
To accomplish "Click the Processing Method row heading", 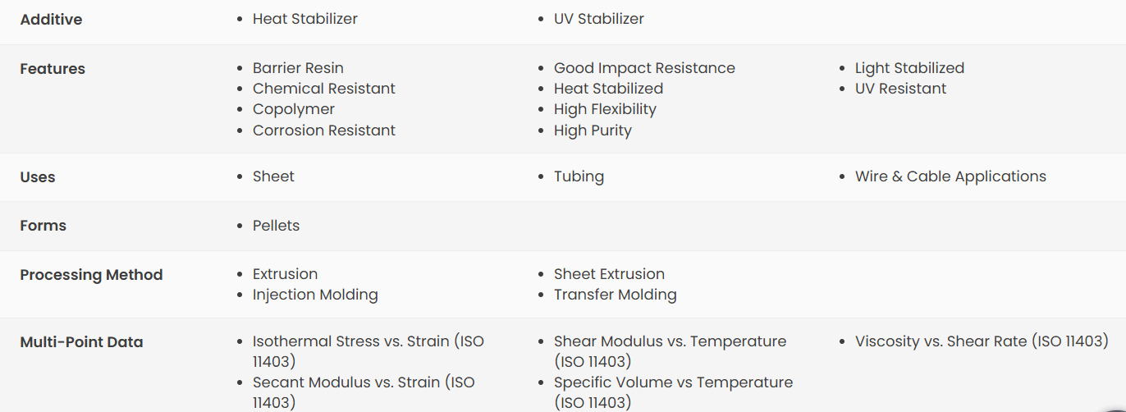I will (91, 275).
